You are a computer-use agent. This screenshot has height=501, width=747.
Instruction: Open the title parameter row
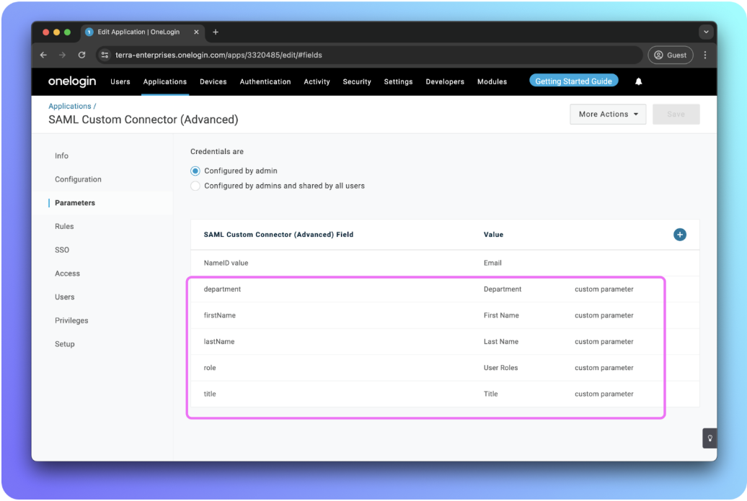445,394
